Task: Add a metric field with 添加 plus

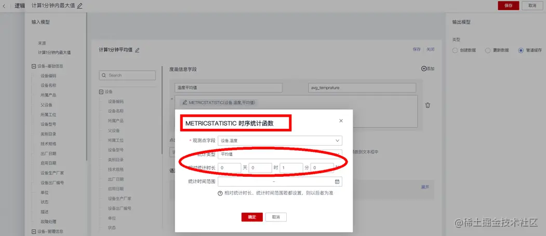Action: click(428, 69)
